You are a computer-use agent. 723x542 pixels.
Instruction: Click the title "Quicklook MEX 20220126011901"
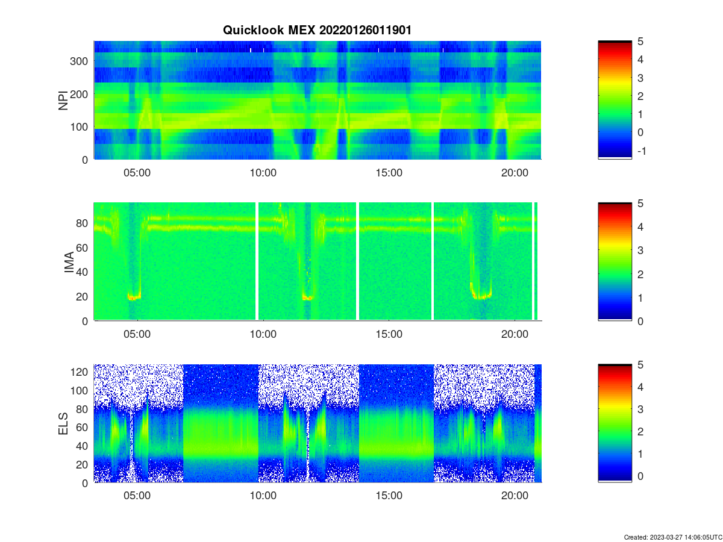click(317, 30)
